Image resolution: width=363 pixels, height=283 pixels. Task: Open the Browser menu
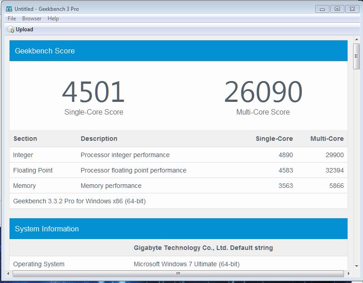(32, 19)
